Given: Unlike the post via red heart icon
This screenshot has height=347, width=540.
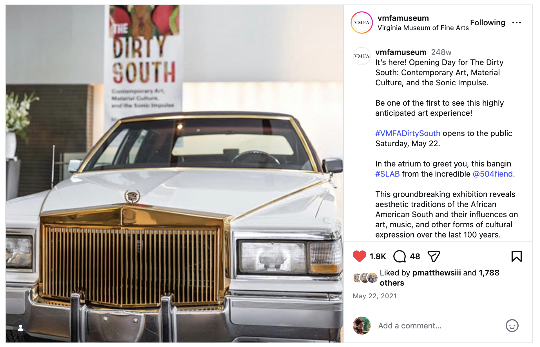Looking at the screenshot, I should (x=359, y=256).
